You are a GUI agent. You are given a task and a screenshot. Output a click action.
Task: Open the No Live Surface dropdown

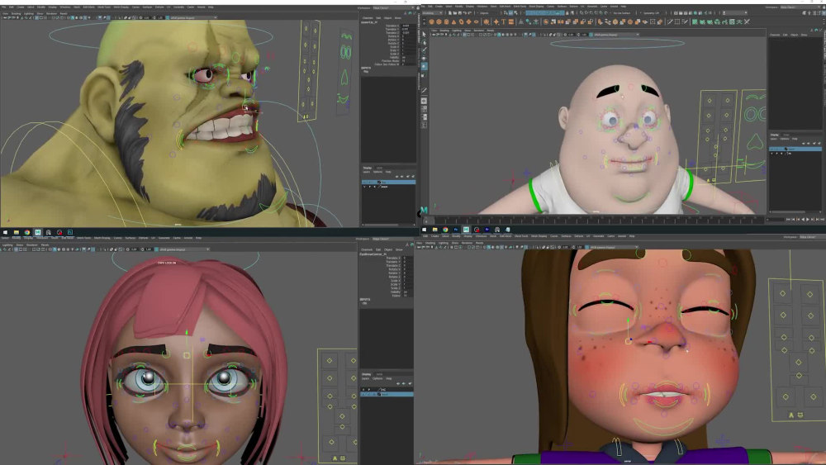pos(622,12)
